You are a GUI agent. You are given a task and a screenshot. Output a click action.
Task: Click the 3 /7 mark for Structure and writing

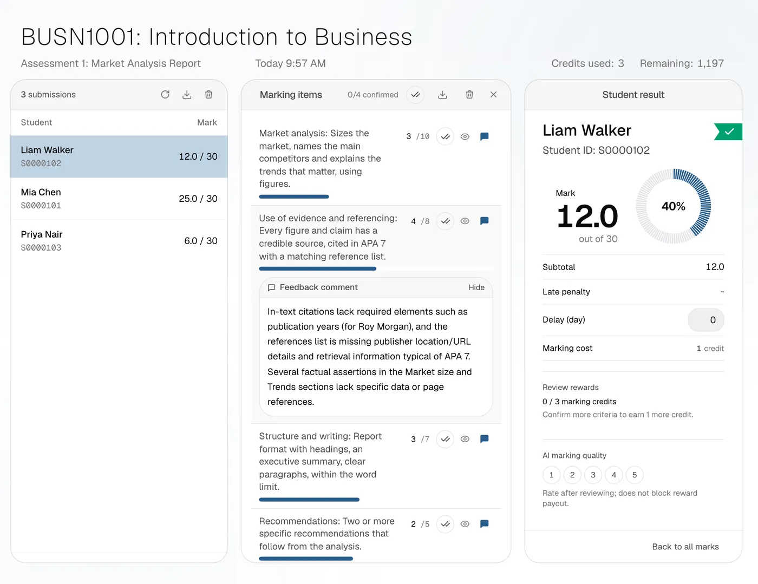[420, 439]
